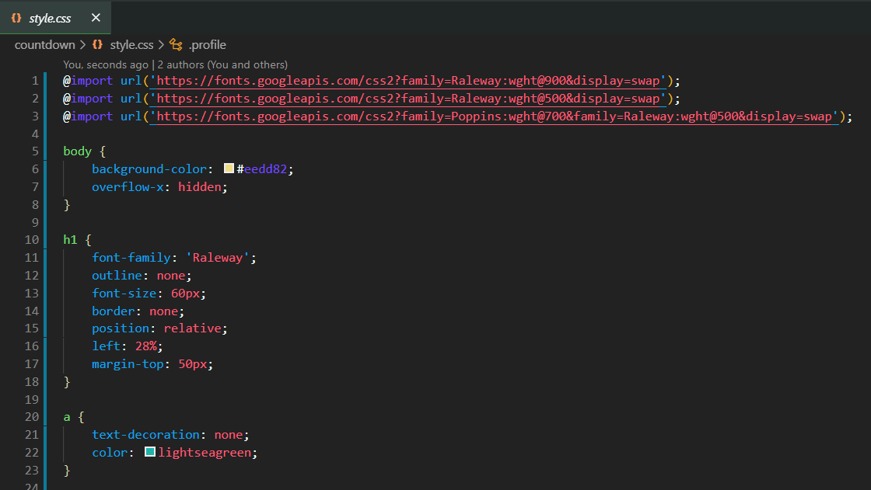871x490 pixels.
Task: Open the Poppins wght@700 font URL
Action: click(494, 116)
